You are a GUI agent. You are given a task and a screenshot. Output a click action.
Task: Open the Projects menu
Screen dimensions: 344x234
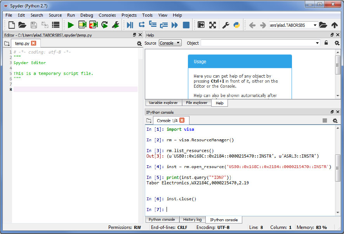(x=129, y=15)
